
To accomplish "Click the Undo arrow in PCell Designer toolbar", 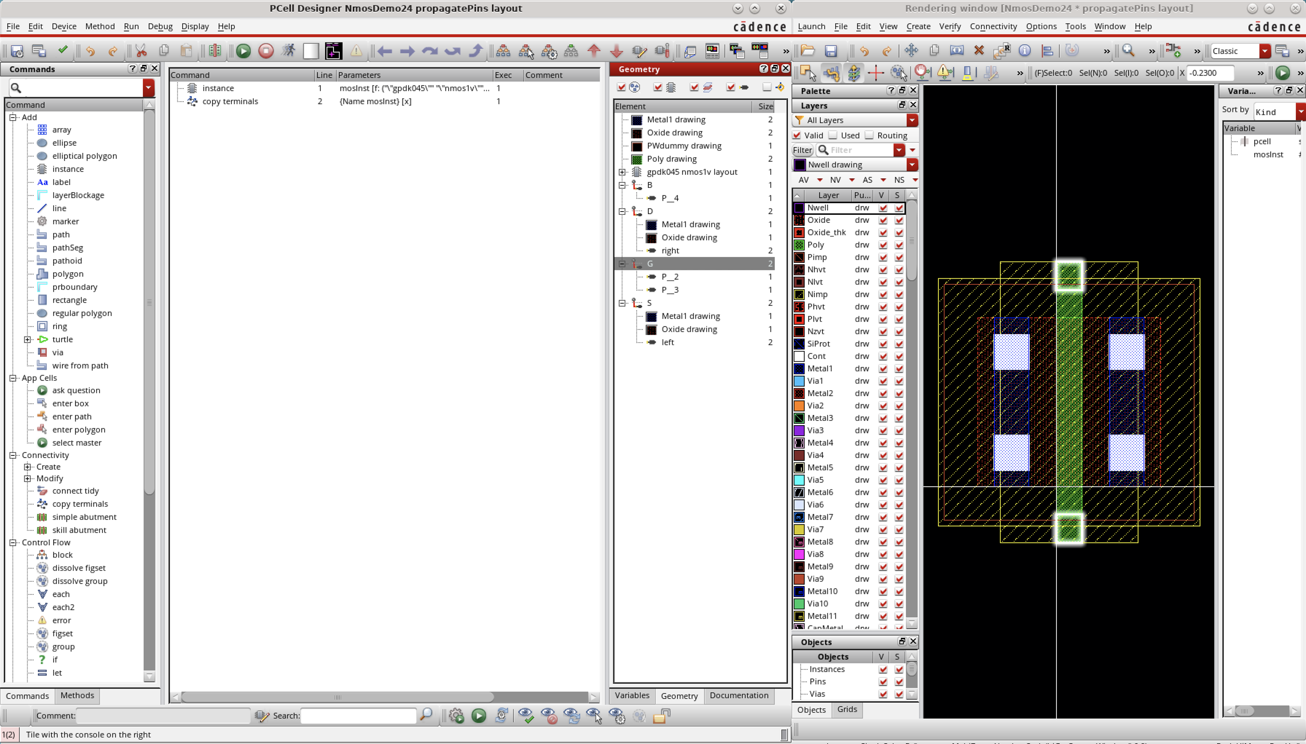I will (x=90, y=51).
